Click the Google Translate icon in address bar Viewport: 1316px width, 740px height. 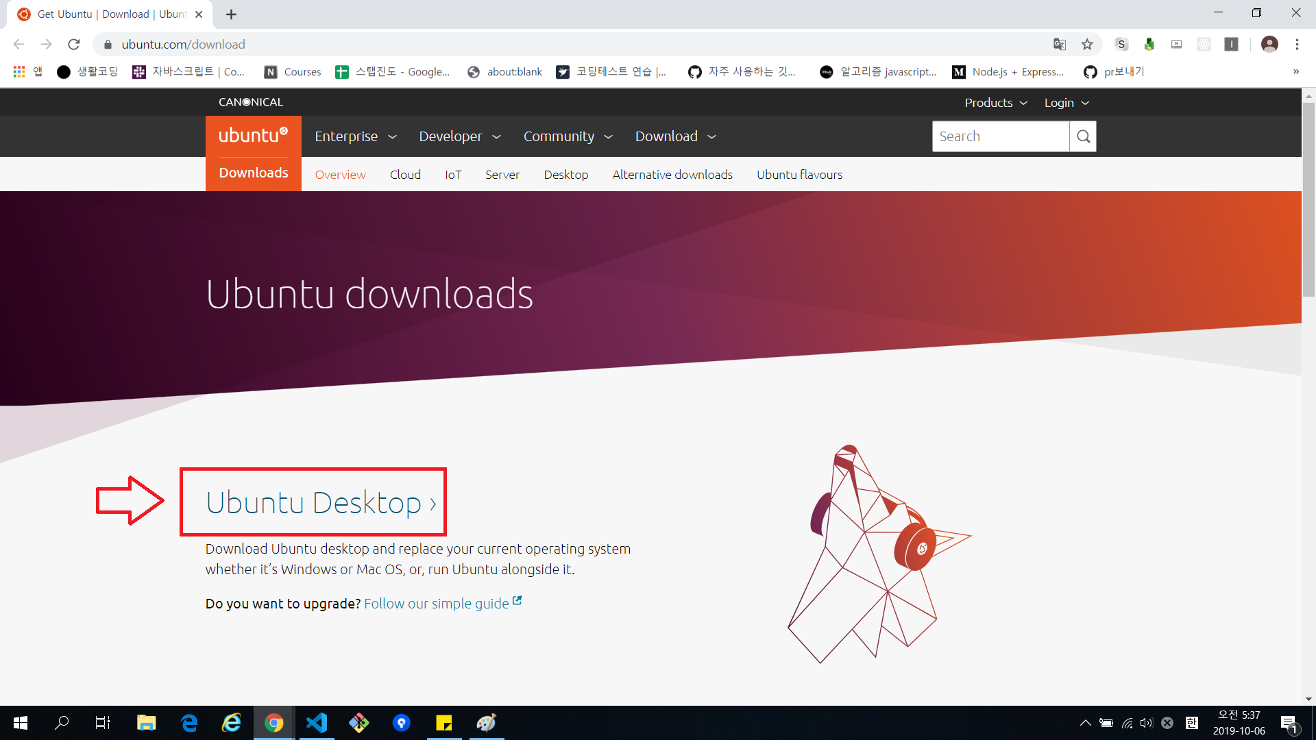click(x=1060, y=45)
